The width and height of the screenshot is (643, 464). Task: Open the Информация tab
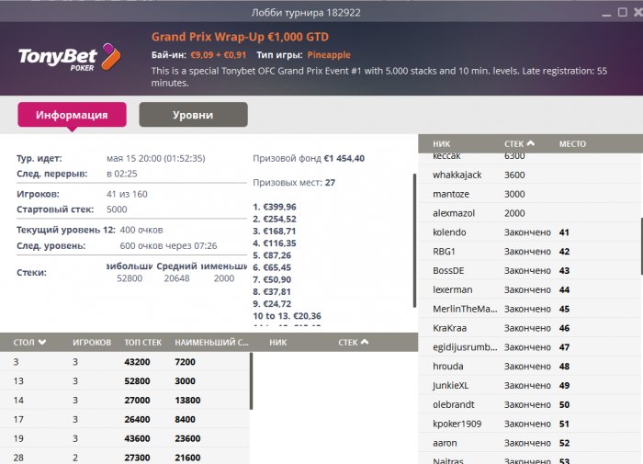(x=72, y=115)
